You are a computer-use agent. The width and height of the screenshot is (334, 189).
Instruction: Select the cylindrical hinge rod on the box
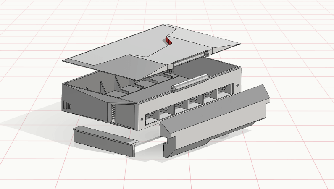[x=189, y=83]
